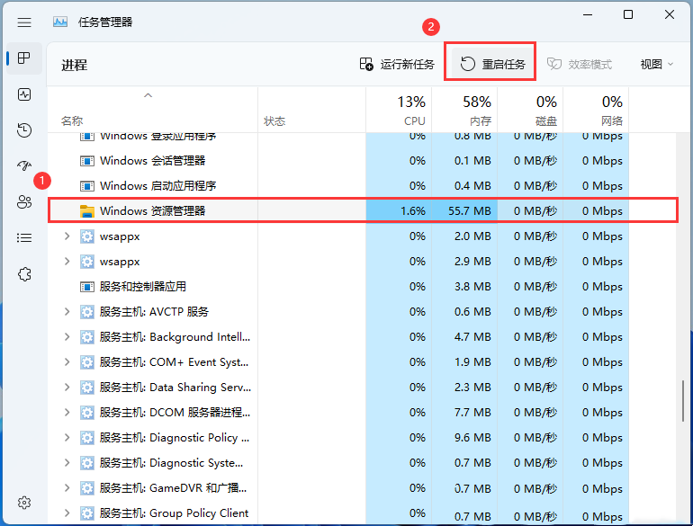This screenshot has height=526, width=693.
Task: Click icon of 服务和控制器应用 row
Action: tap(87, 287)
